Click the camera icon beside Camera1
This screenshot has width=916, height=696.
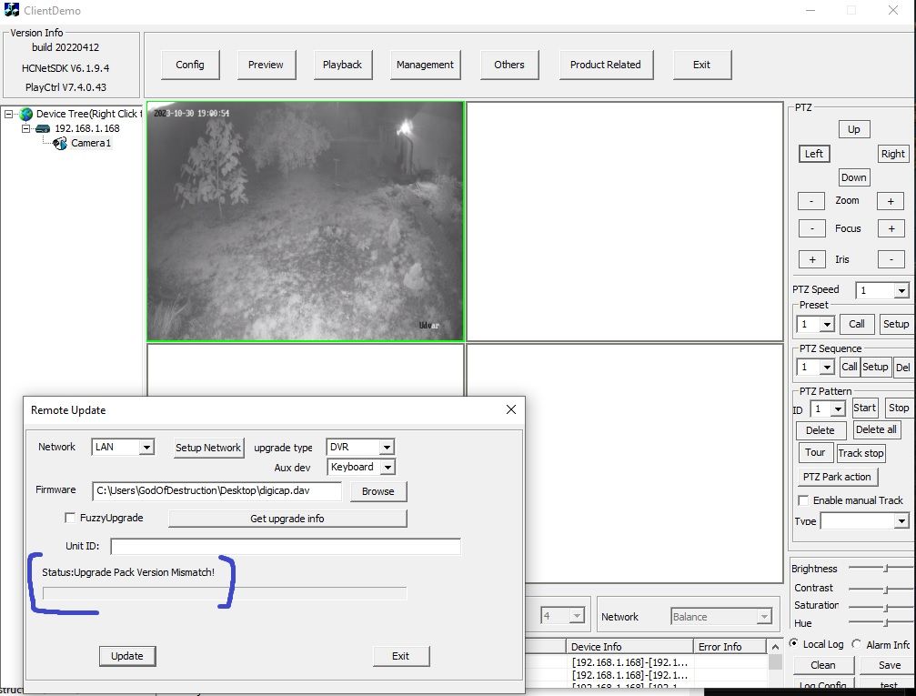click(60, 143)
